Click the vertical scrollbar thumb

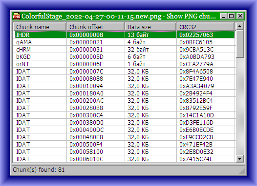coord(239,44)
